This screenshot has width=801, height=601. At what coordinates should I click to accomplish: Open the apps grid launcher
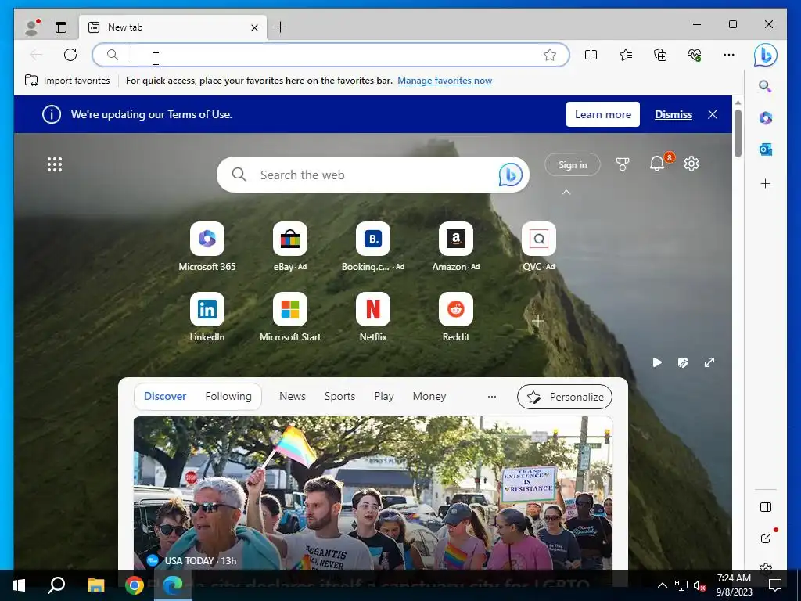pos(55,164)
